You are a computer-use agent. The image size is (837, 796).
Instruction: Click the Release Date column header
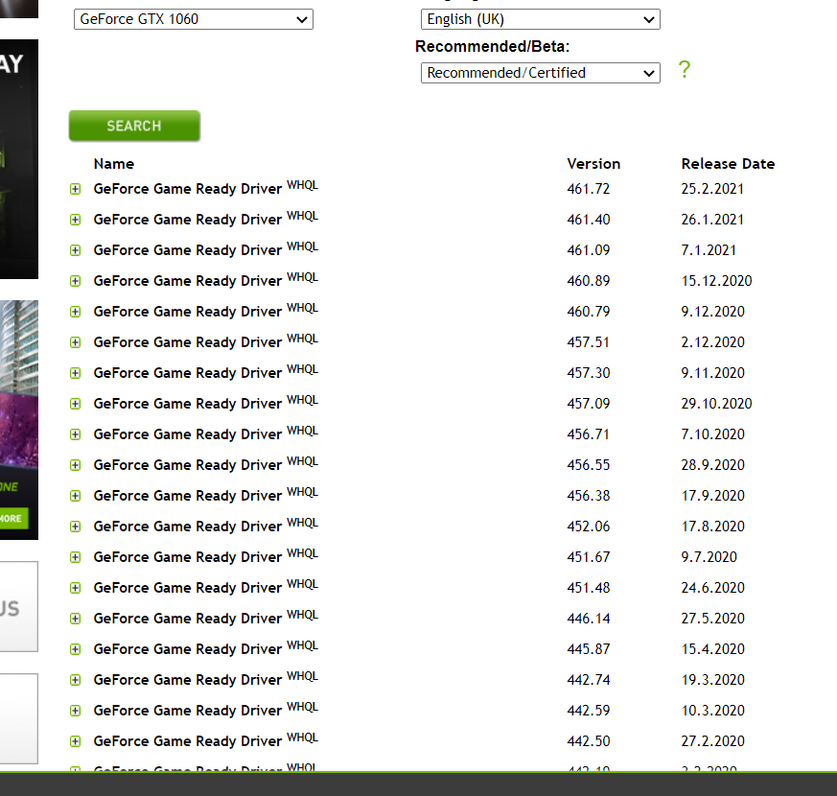coord(728,164)
